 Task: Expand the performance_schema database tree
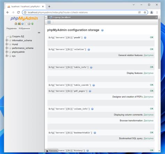tap(7, 48)
